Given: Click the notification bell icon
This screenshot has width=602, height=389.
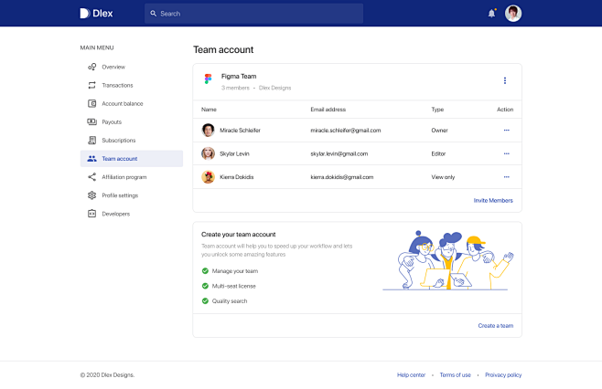Looking at the screenshot, I should tap(491, 14).
